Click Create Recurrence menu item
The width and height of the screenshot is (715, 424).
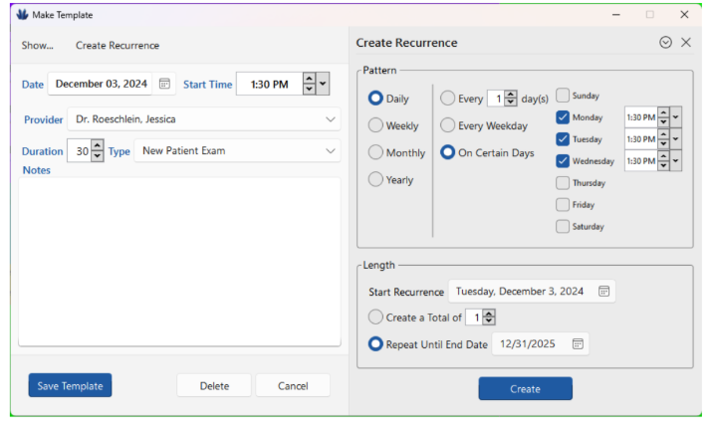click(x=118, y=46)
